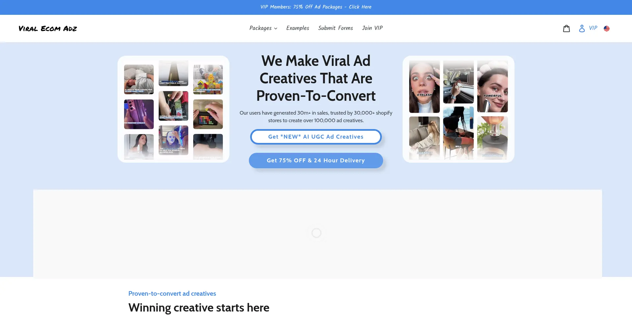The height and width of the screenshot is (327, 632).
Task: Click the VIP Members 75% Off banner
Action: coord(316,7)
